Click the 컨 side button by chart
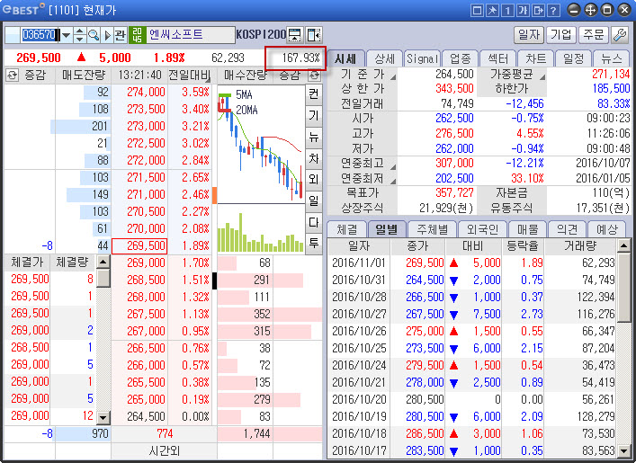The image size is (636, 463). coord(313,93)
